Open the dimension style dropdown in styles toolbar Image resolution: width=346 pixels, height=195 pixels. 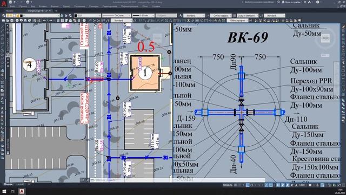point(221,16)
